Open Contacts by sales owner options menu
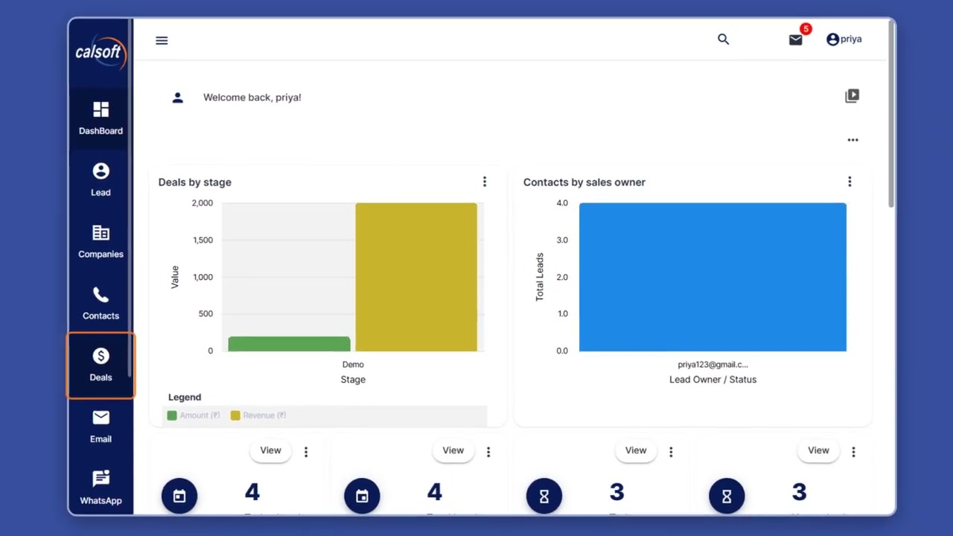 [850, 182]
